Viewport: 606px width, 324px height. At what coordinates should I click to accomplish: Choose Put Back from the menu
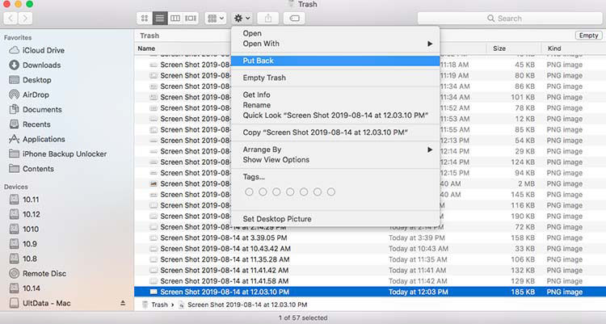click(259, 61)
